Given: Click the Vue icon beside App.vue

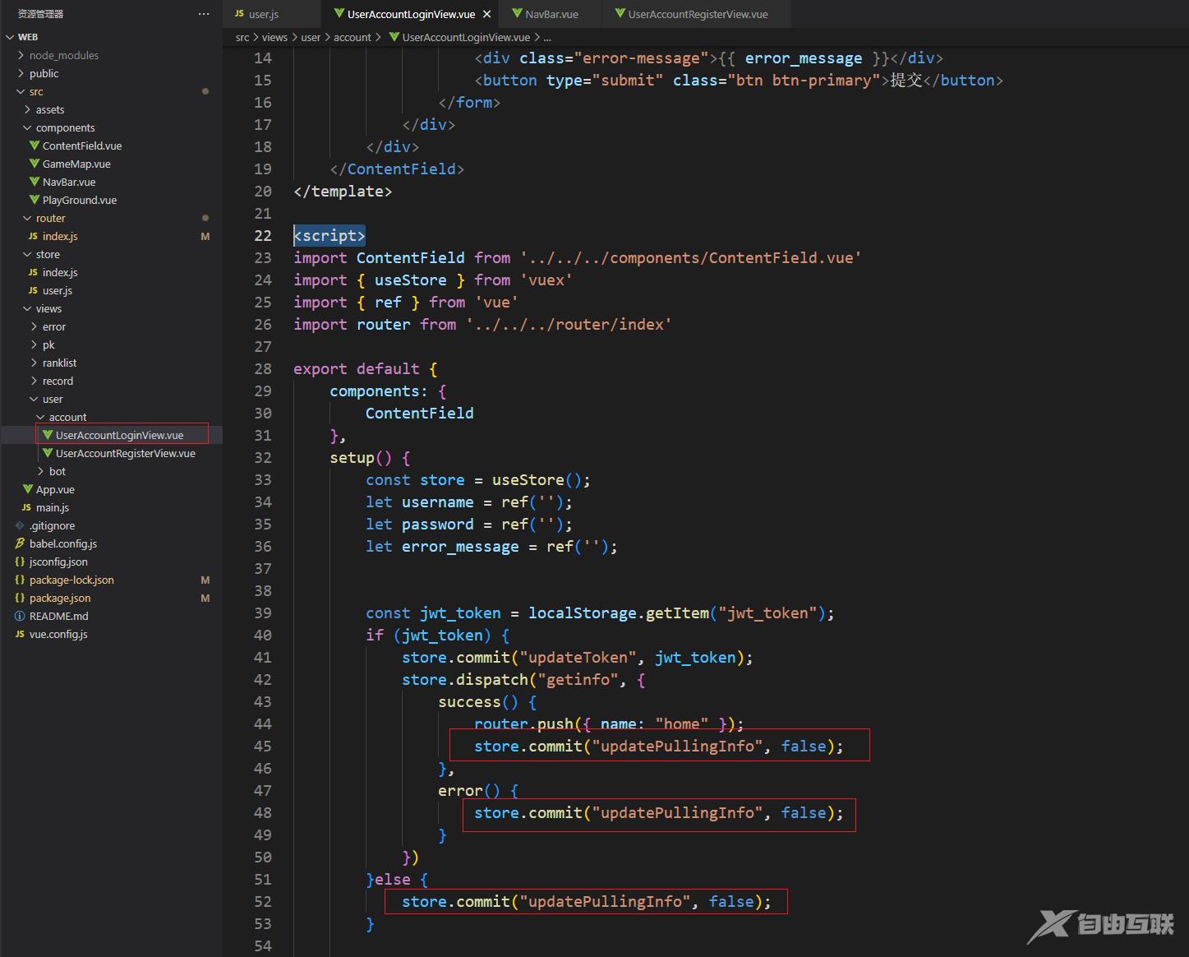Looking at the screenshot, I should [x=28, y=489].
